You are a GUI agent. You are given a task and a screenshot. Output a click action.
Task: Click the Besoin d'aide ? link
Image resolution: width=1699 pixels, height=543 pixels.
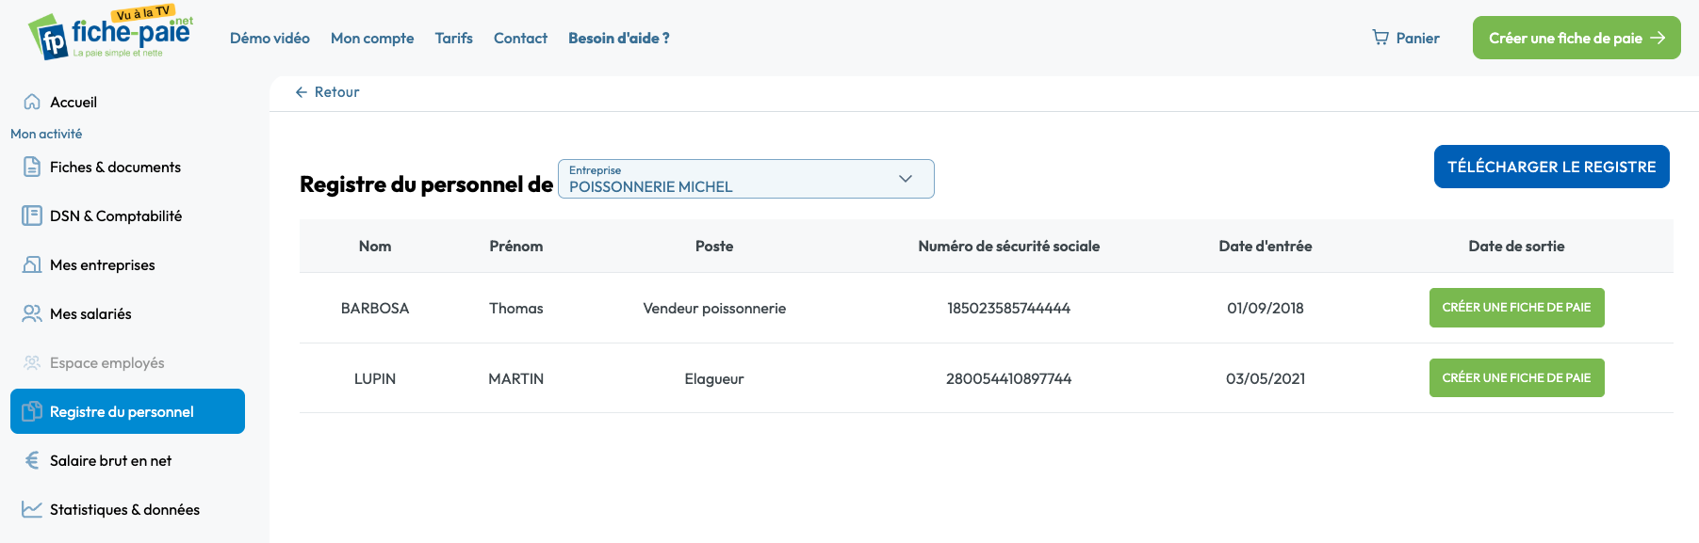[x=619, y=38]
